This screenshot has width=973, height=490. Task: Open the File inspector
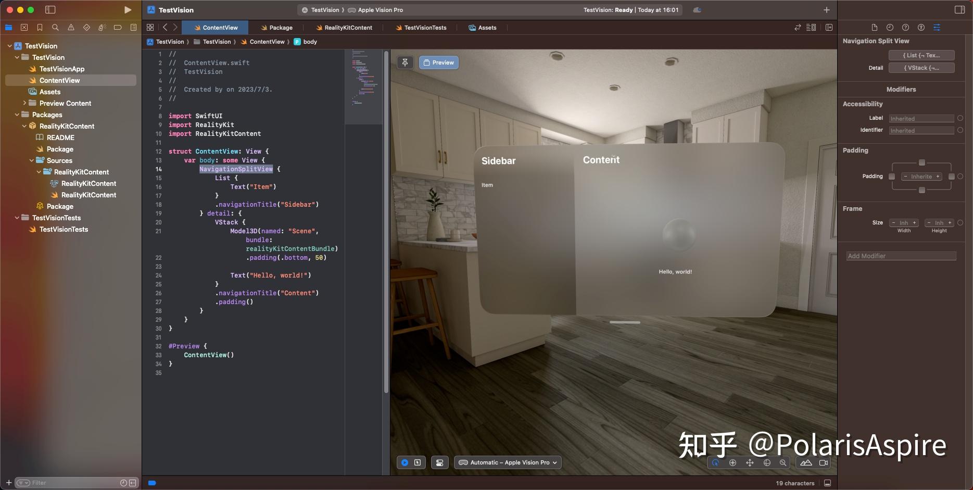tap(874, 28)
